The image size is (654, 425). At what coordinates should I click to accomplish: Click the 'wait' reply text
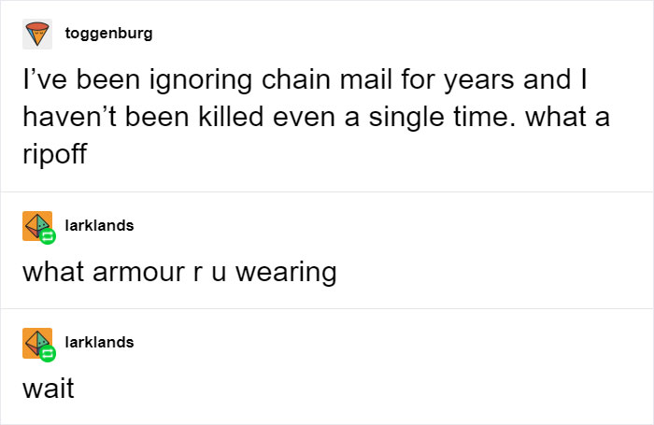48,389
